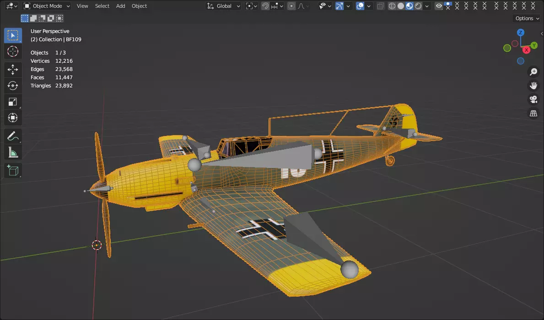This screenshot has height=320, width=544.
Task: Open the View menu
Action: (x=82, y=6)
